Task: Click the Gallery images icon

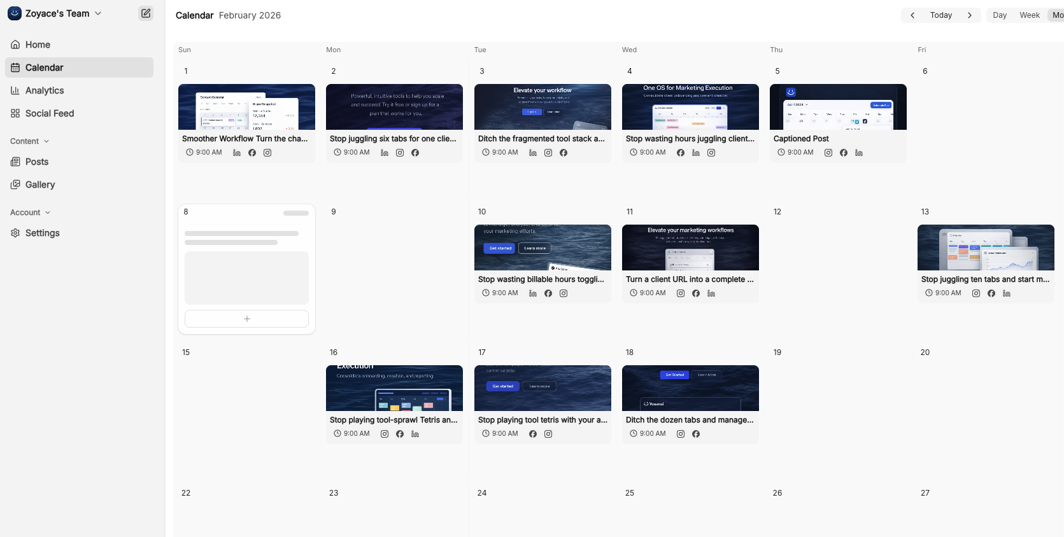Action: (15, 185)
